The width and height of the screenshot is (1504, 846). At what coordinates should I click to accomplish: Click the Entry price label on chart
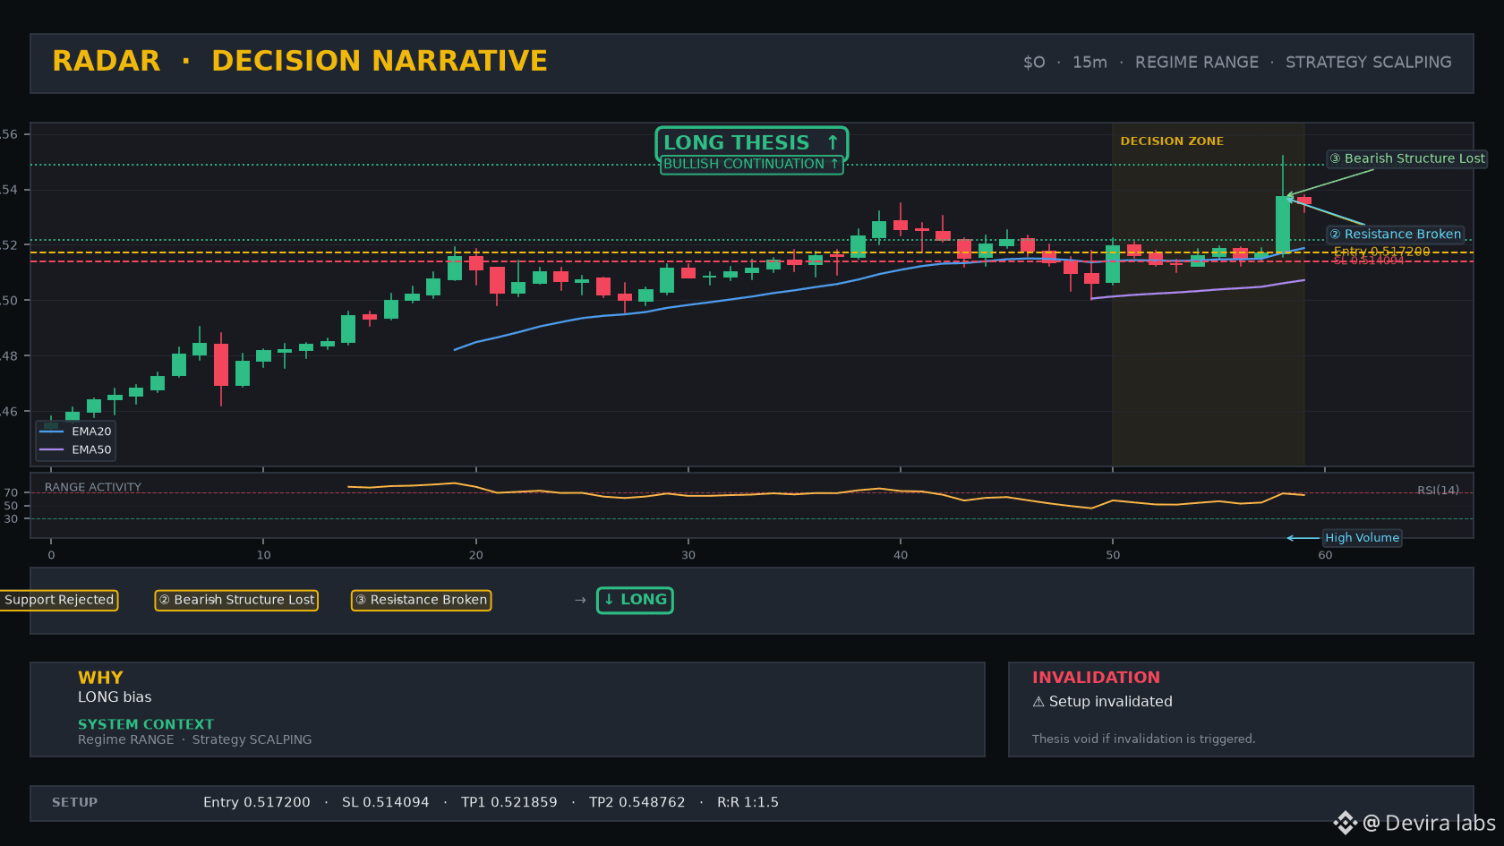1381,252
